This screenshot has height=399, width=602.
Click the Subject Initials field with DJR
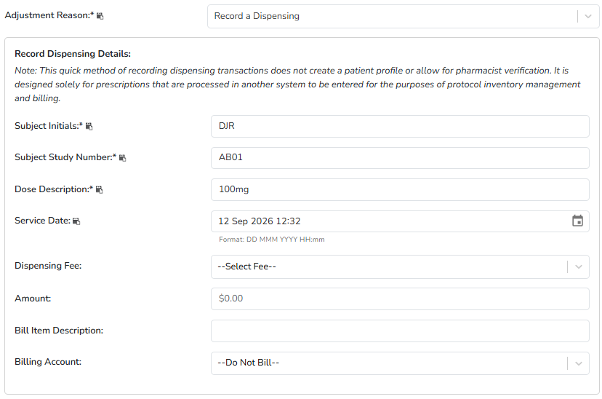pyautogui.click(x=400, y=126)
